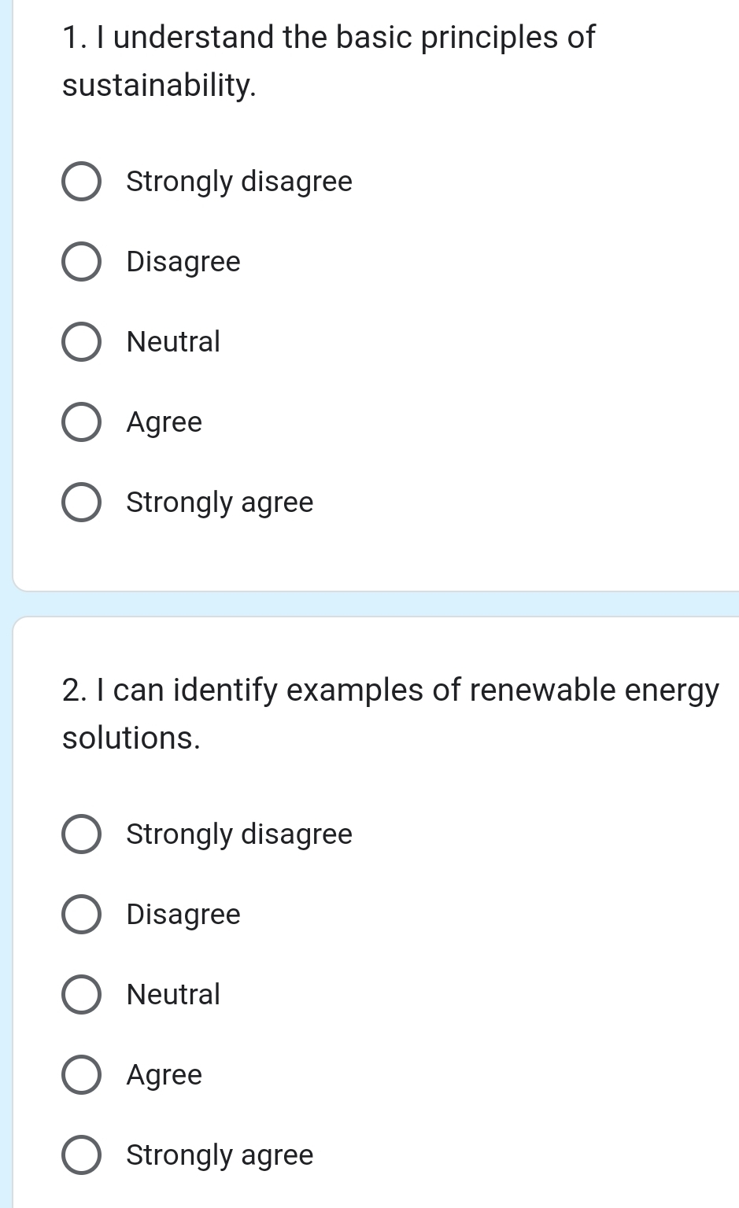Screen dimensions: 739x1208
Task: Mark Strongly agree under sustainability principles
Action: [x=82, y=503]
